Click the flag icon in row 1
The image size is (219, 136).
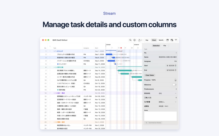[x=50, y=51]
